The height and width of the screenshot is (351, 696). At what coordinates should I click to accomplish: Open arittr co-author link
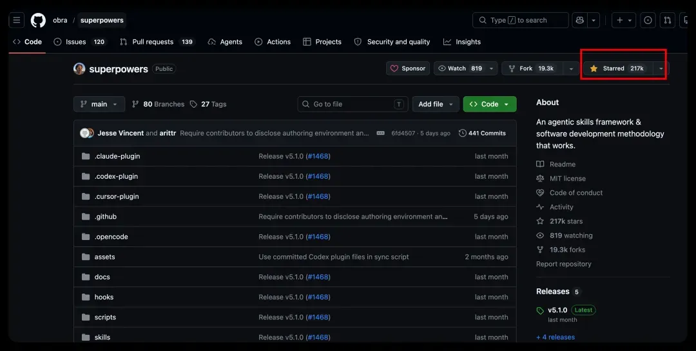(x=168, y=134)
